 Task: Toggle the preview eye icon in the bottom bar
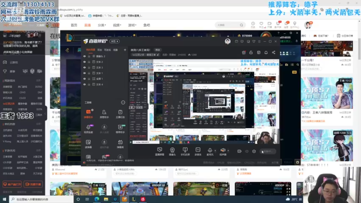tap(247, 152)
